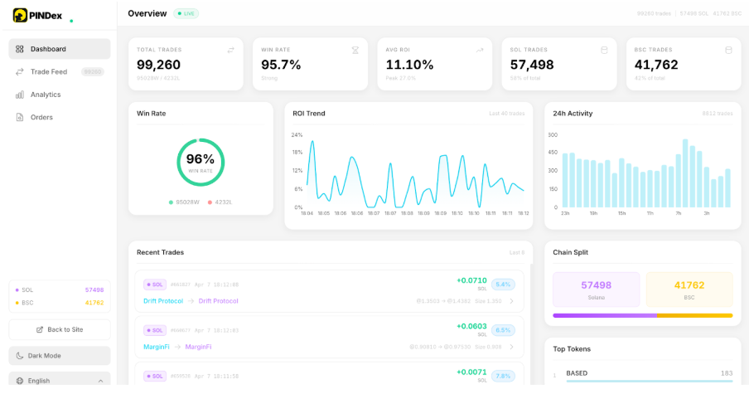The image size is (749, 399).
Task: Click the trend arrow icon in Avg ROI card
Action: (479, 50)
